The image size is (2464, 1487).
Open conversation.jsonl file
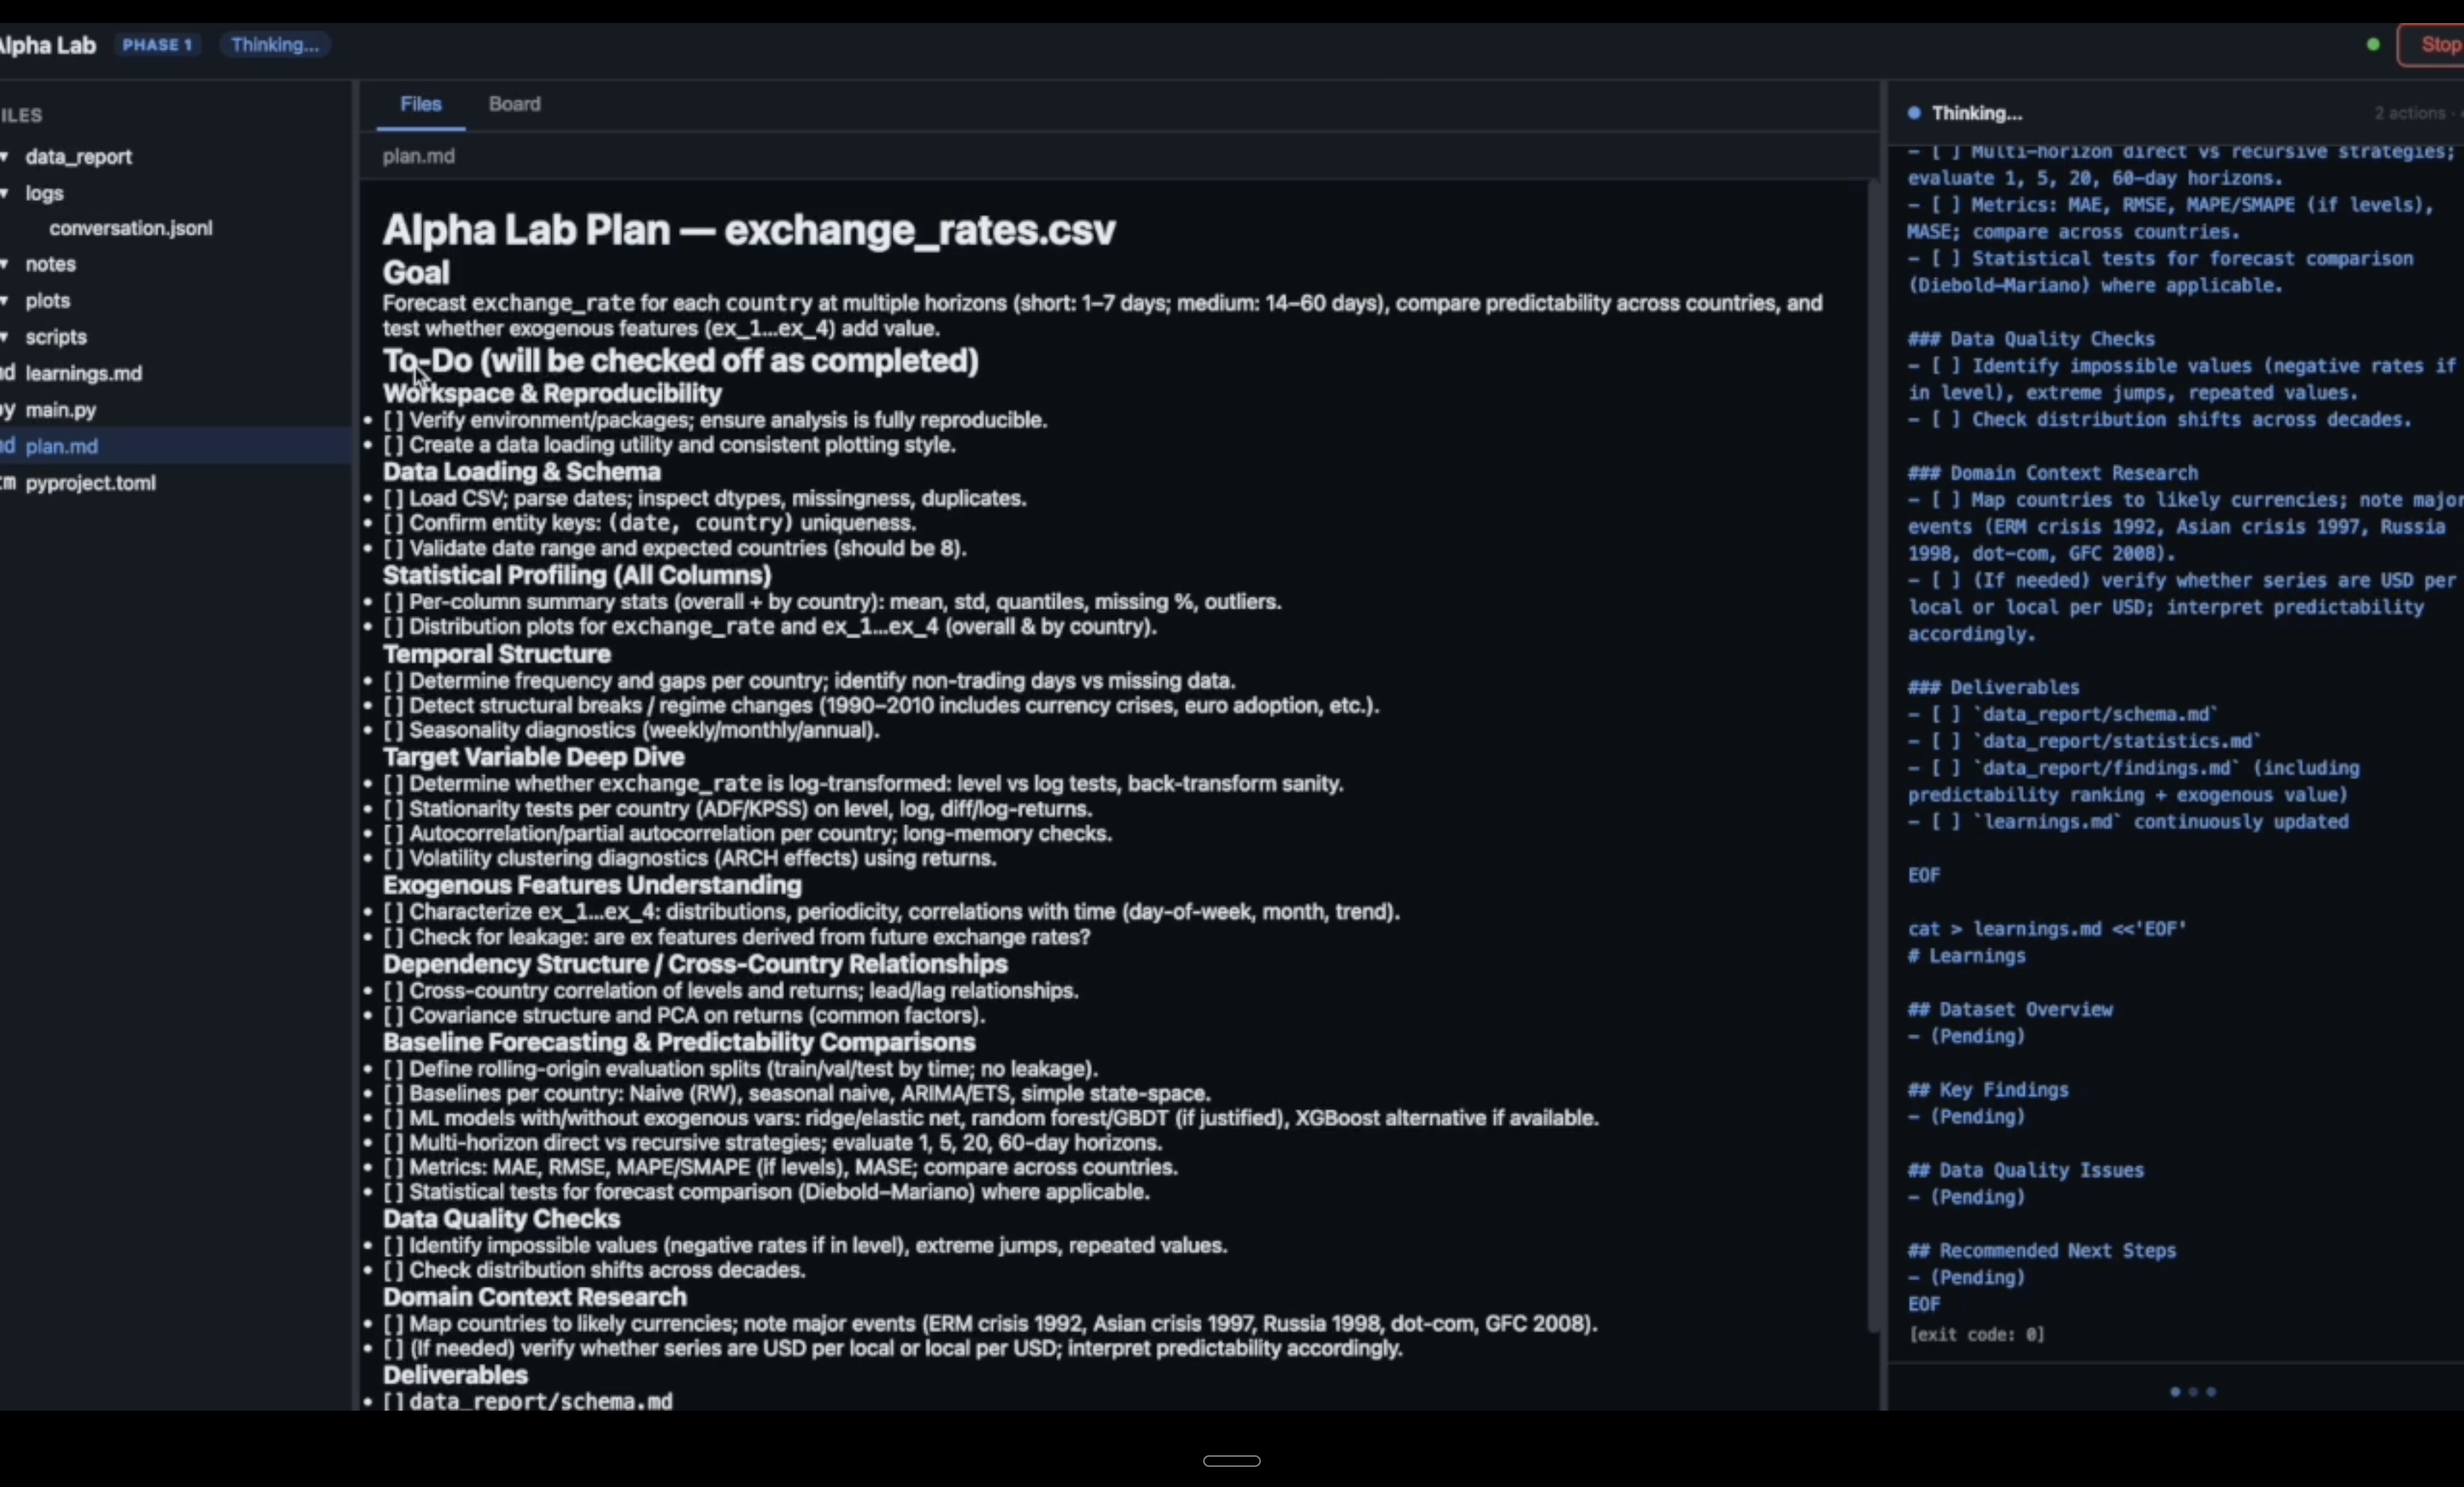pos(130,228)
